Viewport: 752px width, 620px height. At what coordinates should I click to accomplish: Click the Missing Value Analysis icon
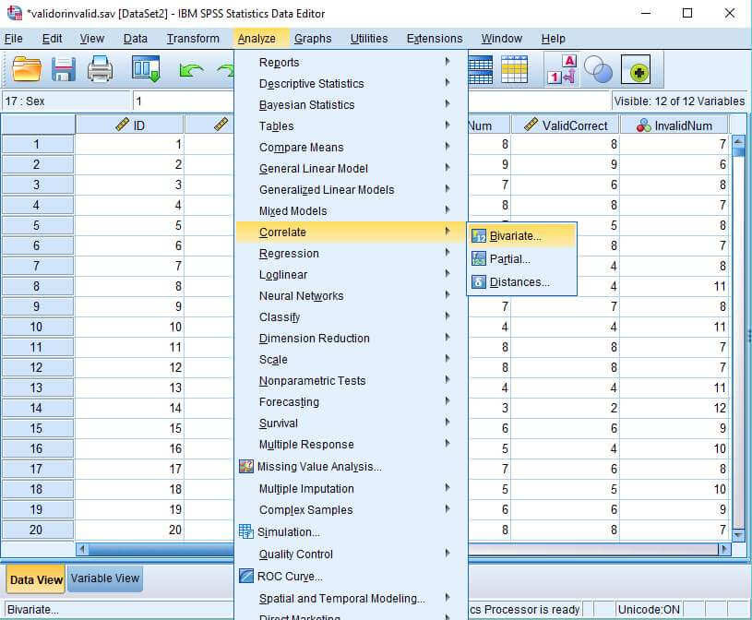click(x=246, y=466)
